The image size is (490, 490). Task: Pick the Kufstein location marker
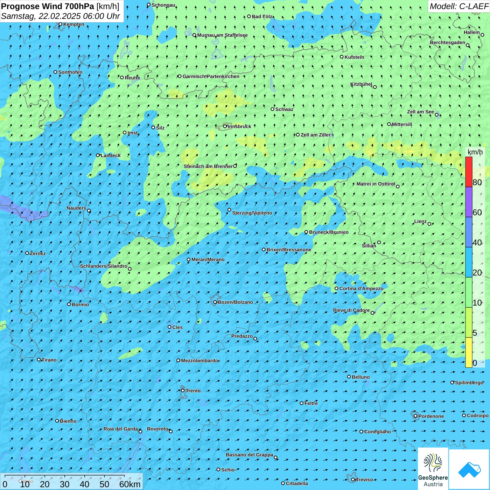342,57
